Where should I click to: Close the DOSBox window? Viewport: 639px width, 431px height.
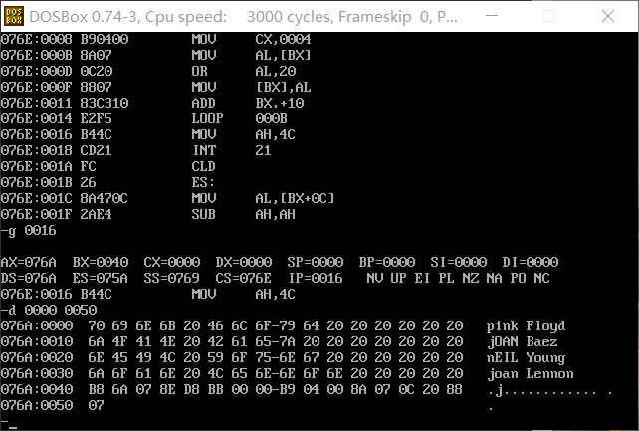tap(607, 16)
